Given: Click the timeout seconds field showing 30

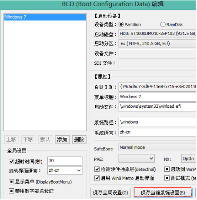Looking at the screenshot, I should click(x=65, y=161).
